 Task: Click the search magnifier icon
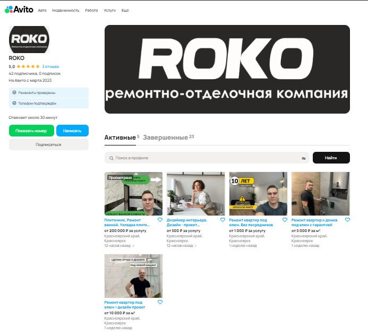pos(112,158)
